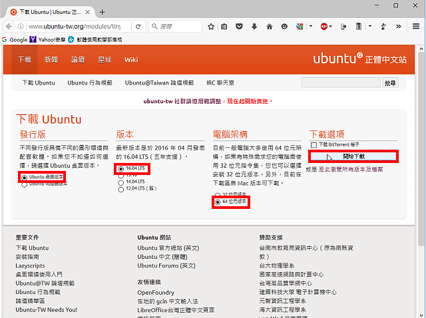The image size is (426, 318).
Task: Open the 新聞 navigation tab
Action: pyautogui.click(x=51, y=59)
